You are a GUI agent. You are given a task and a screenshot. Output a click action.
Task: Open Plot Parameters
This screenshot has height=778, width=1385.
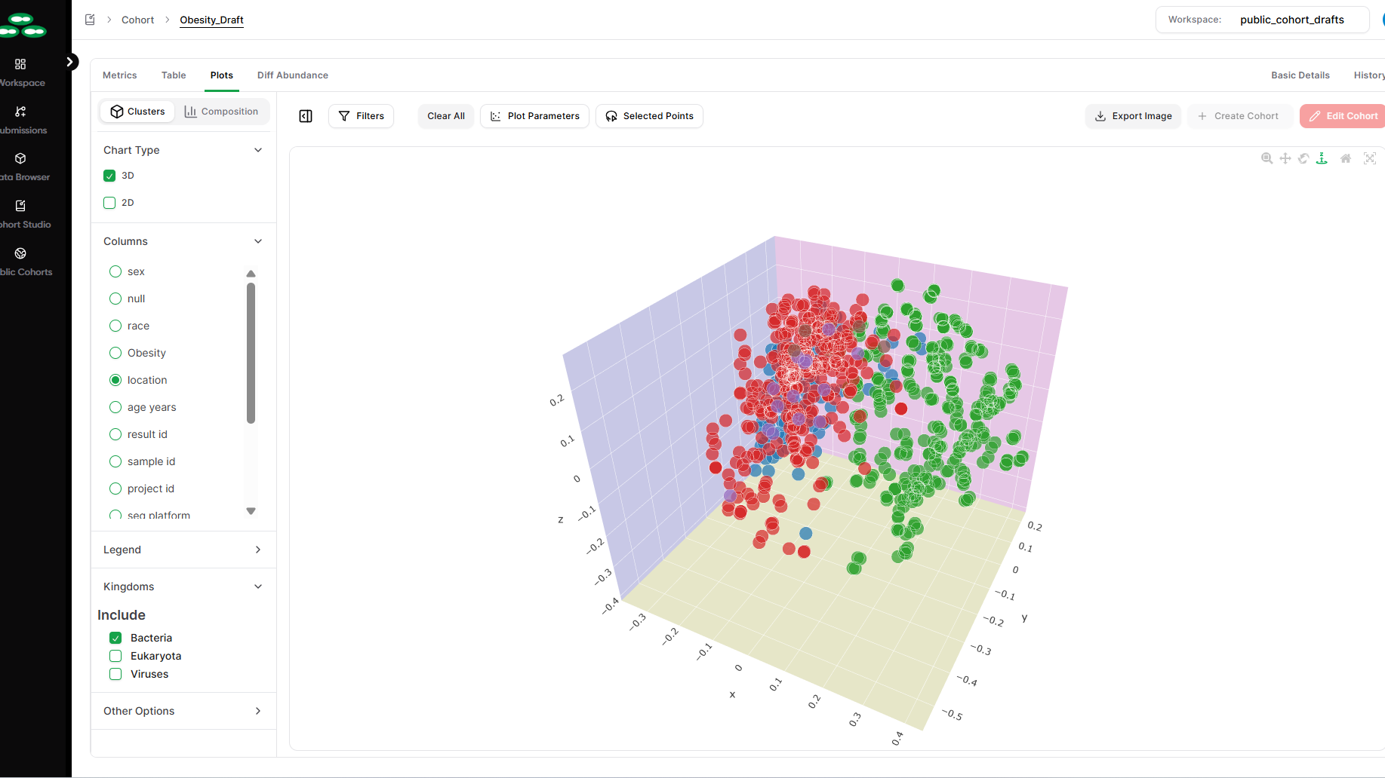click(534, 116)
